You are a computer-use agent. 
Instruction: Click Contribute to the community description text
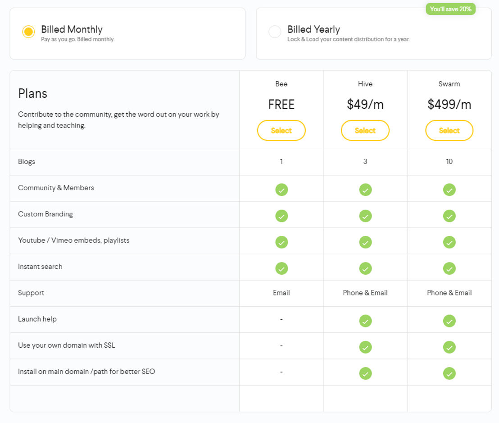click(118, 120)
